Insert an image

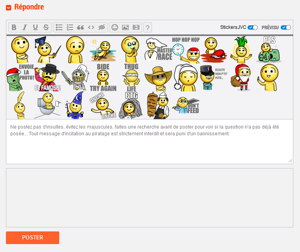coord(126,27)
